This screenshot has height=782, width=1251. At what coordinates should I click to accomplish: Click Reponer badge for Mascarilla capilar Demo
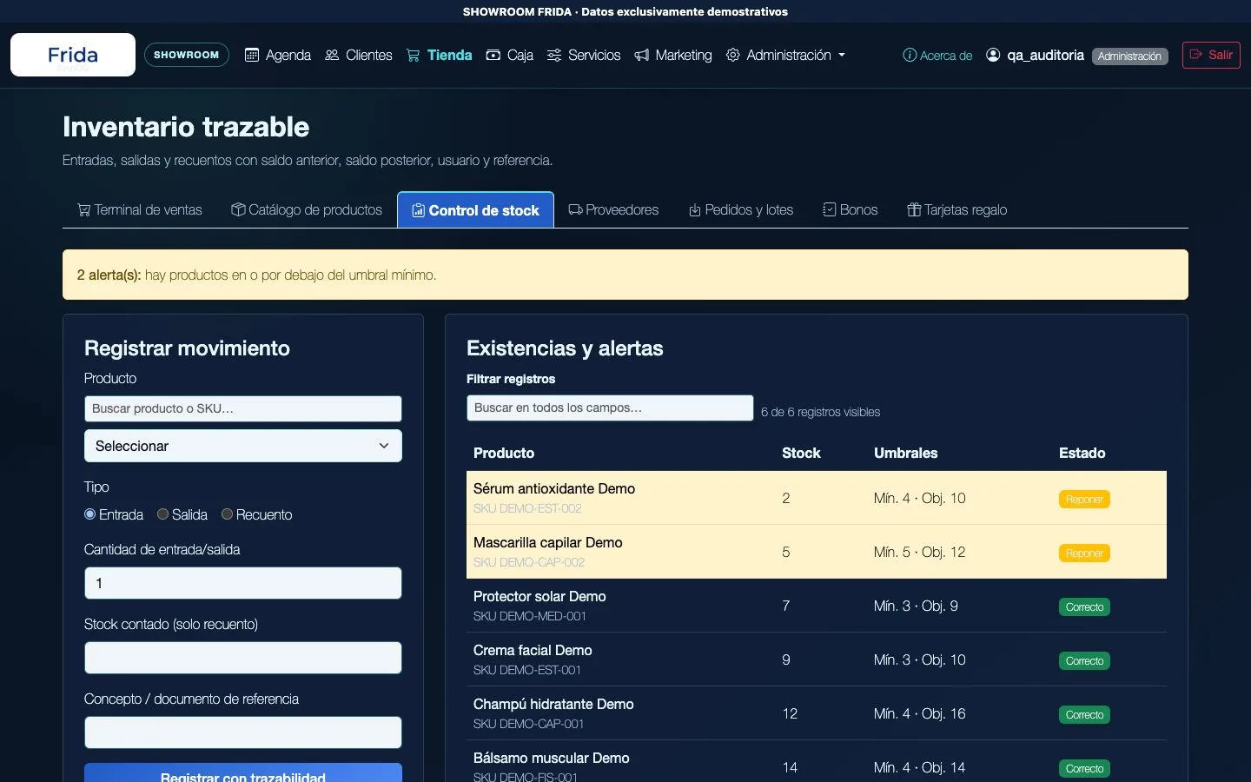[x=1084, y=553]
